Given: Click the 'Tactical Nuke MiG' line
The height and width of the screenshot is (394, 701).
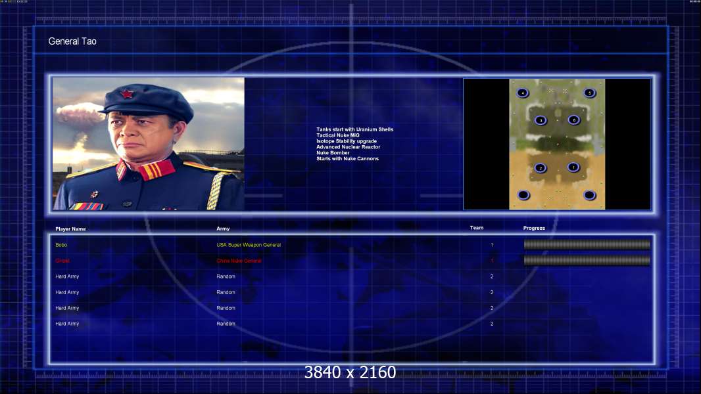Looking at the screenshot, I should [338, 135].
